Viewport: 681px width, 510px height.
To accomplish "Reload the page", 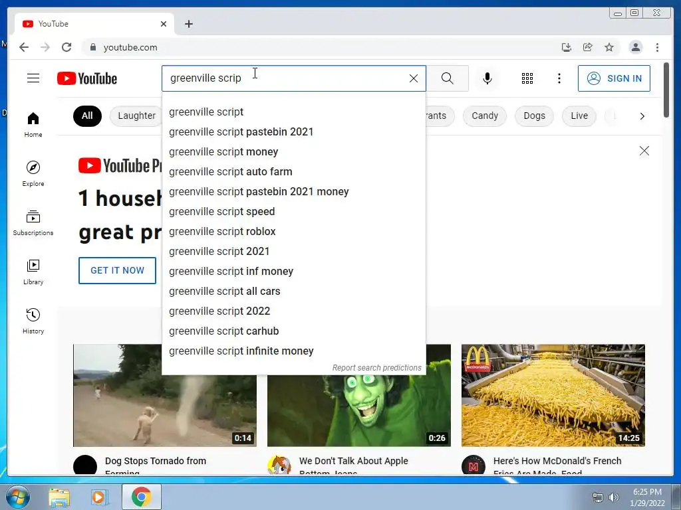I will click(67, 47).
